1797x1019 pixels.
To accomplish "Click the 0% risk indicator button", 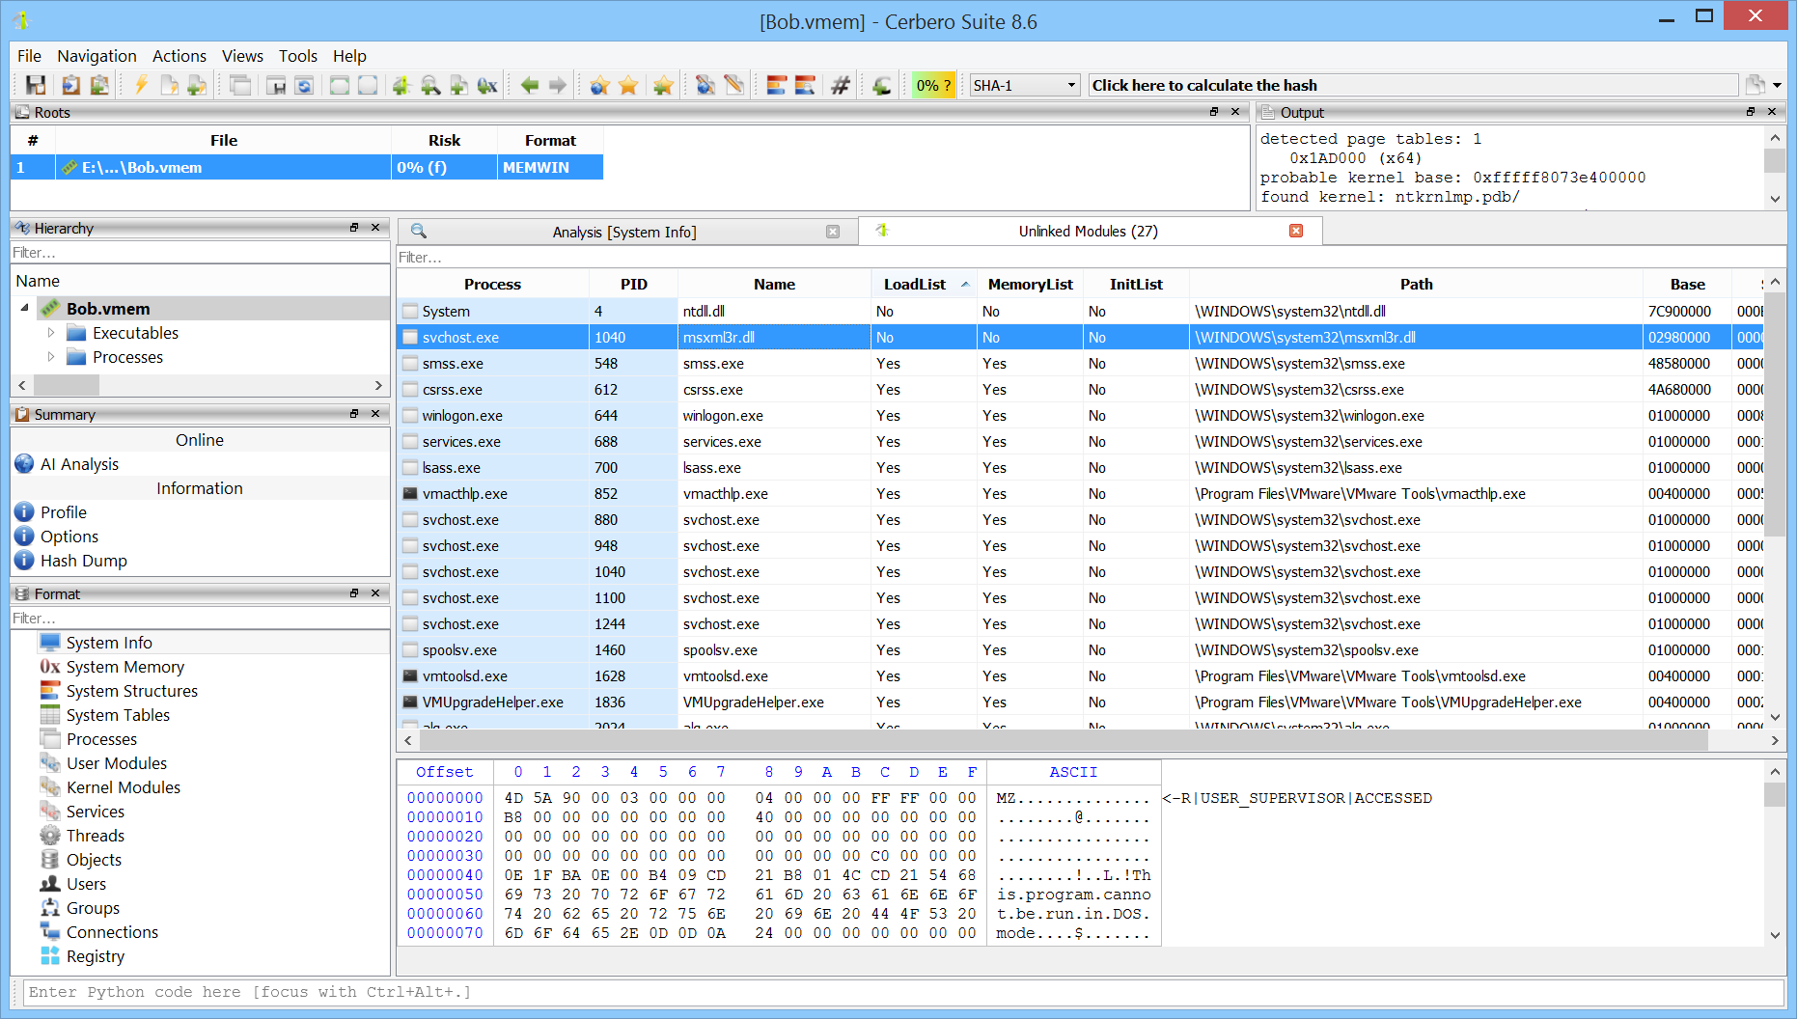I will 933,86.
